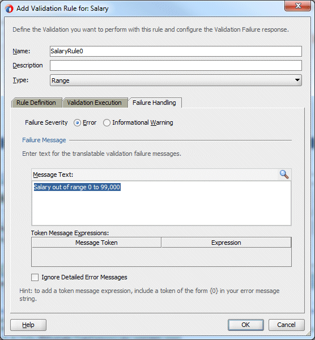Screen dimensions: 315x340
Task: Click the Cancel button
Action: point(286,325)
